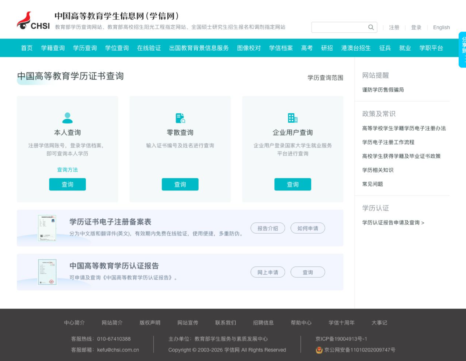This screenshot has width=466, height=361.
Task: Click the police badge icon in the footer
Action: [x=319, y=350]
